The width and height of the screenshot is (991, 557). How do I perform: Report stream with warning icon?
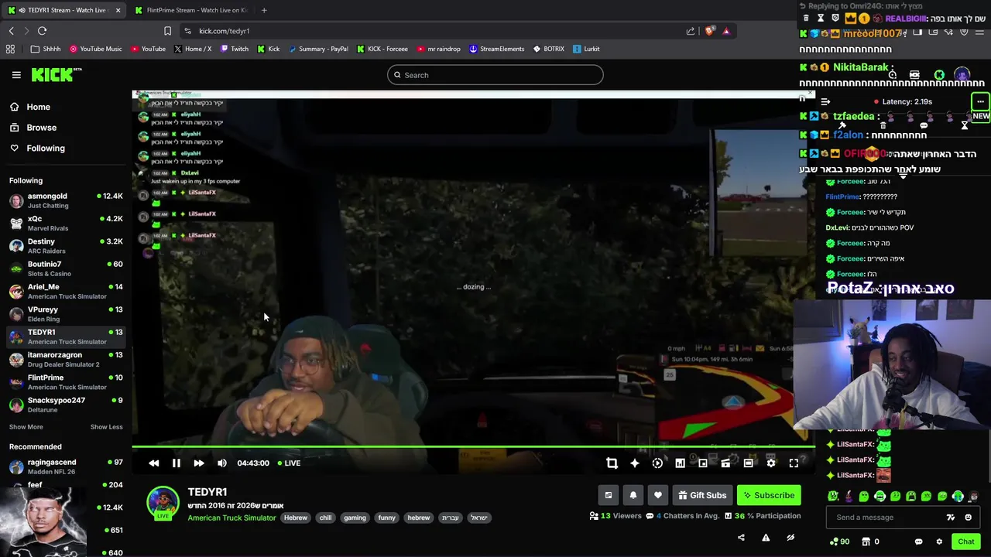click(766, 538)
